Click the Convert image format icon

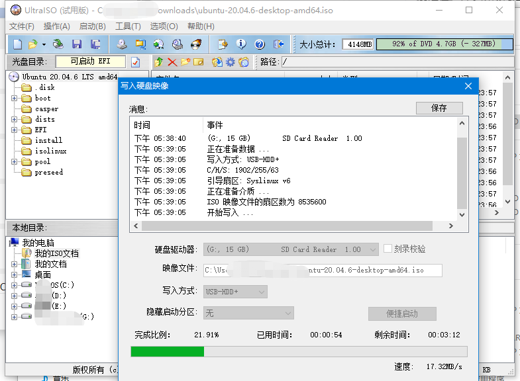click(159, 44)
